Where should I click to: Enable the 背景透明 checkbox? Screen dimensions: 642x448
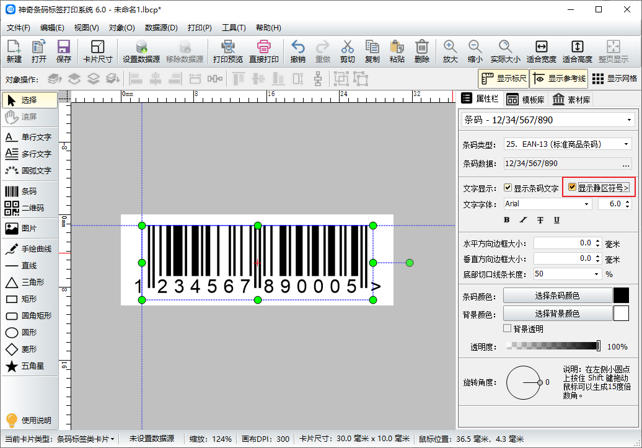(508, 328)
